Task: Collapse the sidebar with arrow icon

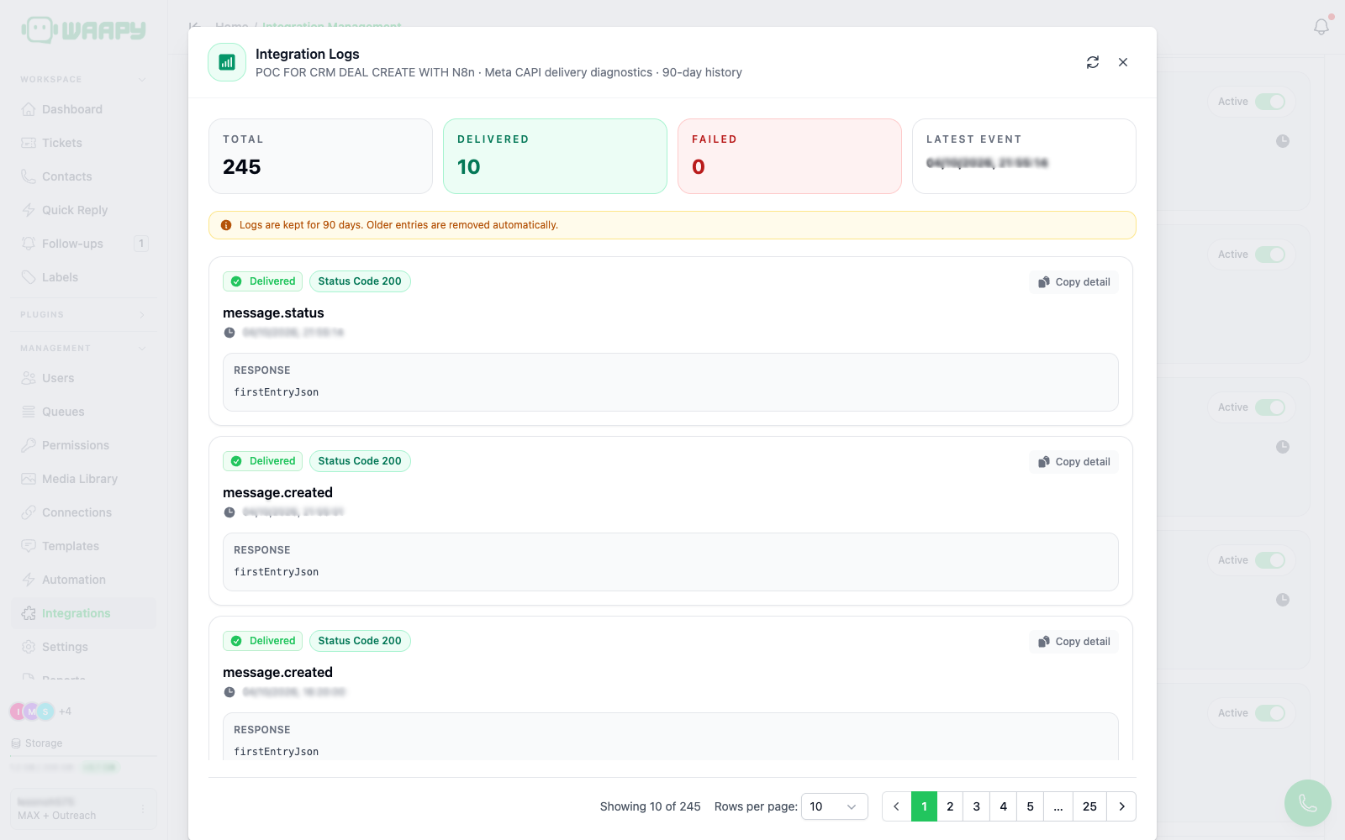Action: (x=195, y=26)
